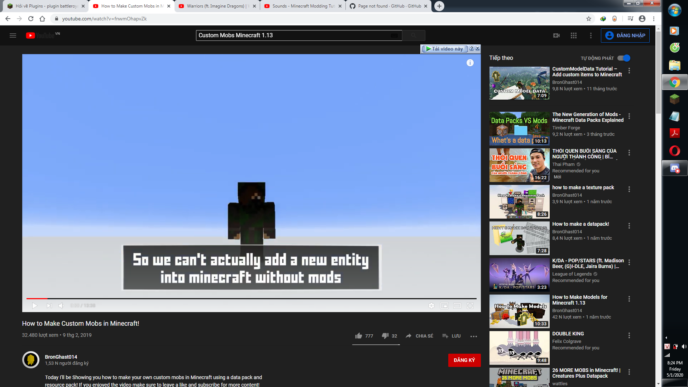Switch to the Warriors Imagine Dragons tab

pos(215,6)
